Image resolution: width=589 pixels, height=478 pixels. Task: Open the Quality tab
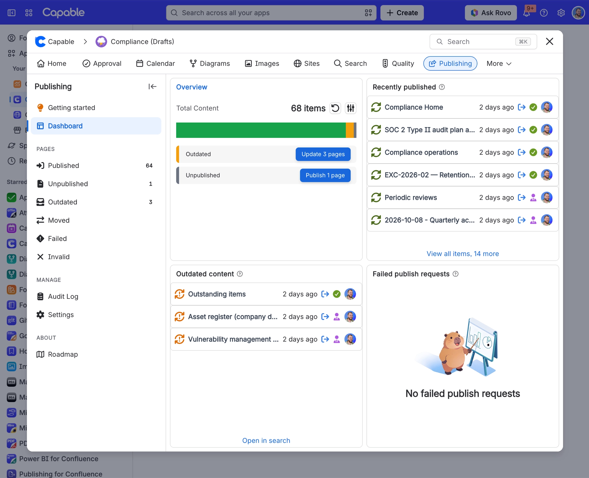(398, 63)
